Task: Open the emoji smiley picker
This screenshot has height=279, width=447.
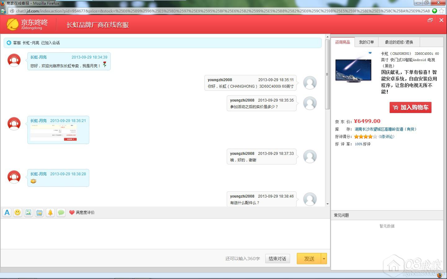Action: 18,212
